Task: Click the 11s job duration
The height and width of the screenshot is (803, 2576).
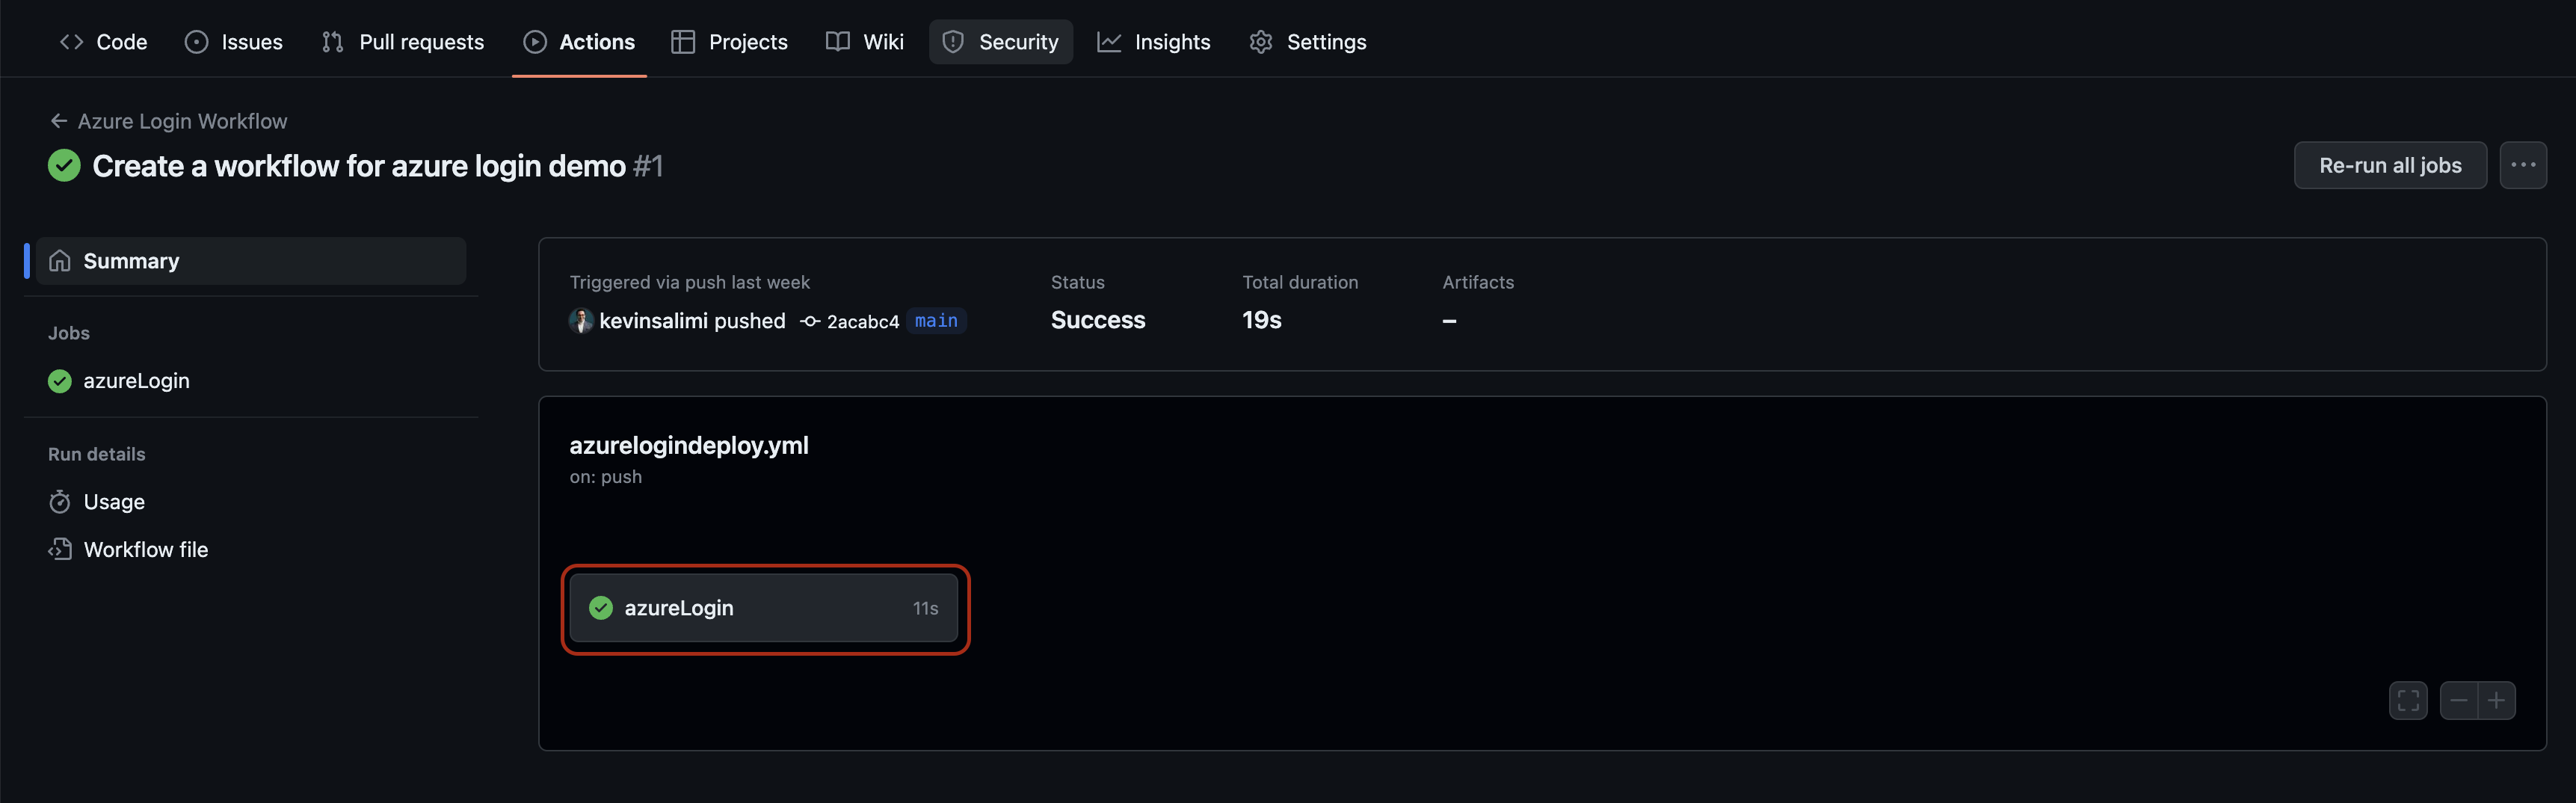Action: pyautogui.click(x=926, y=608)
